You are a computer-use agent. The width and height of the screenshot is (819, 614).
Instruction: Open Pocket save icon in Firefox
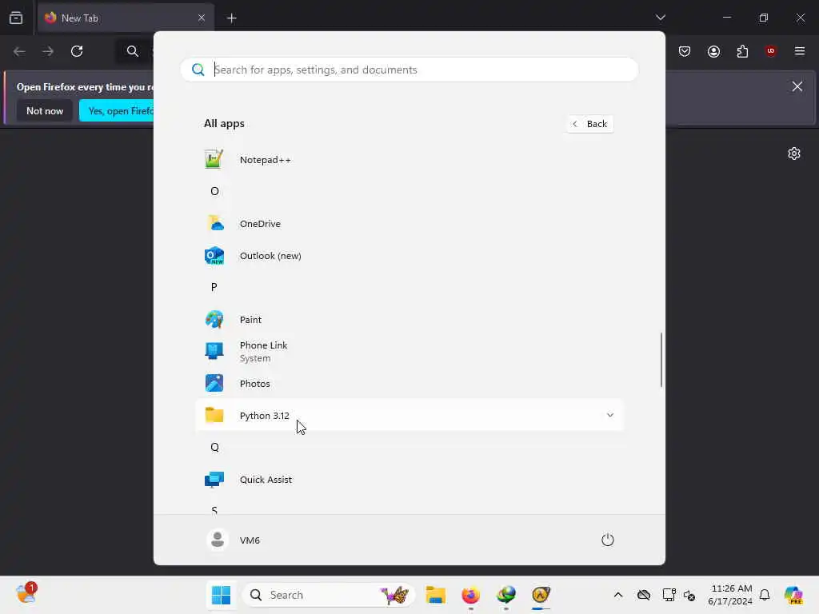pyautogui.click(x=685, y=51)
